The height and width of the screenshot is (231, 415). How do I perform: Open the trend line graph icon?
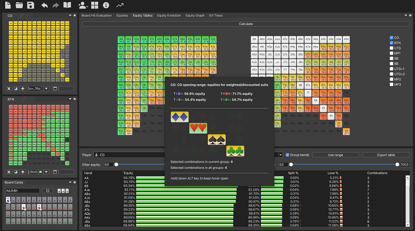[120, 5]
